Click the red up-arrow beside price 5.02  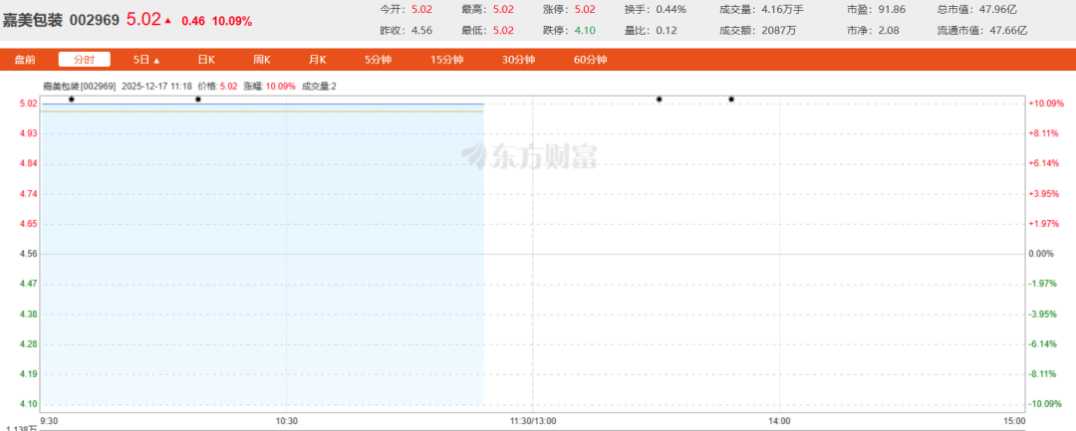[x=168, y=21]
